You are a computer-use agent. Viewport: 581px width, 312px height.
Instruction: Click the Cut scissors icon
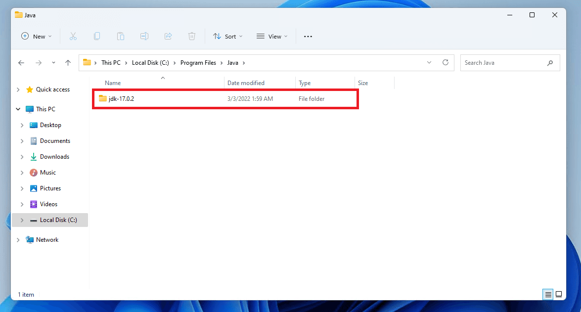tap(73, 36)
